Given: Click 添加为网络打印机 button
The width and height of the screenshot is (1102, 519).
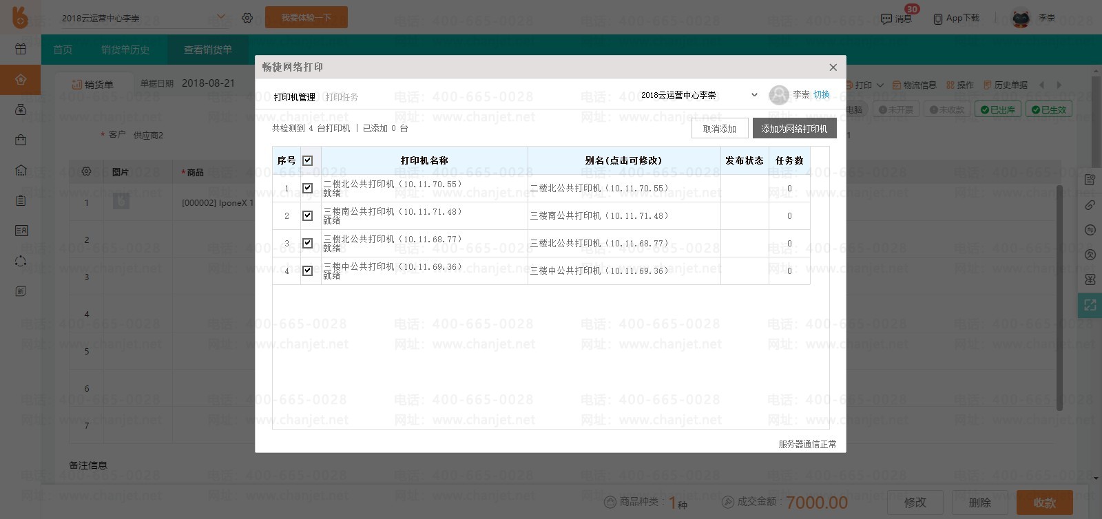Looking at the screenshot, I should 795,129.
